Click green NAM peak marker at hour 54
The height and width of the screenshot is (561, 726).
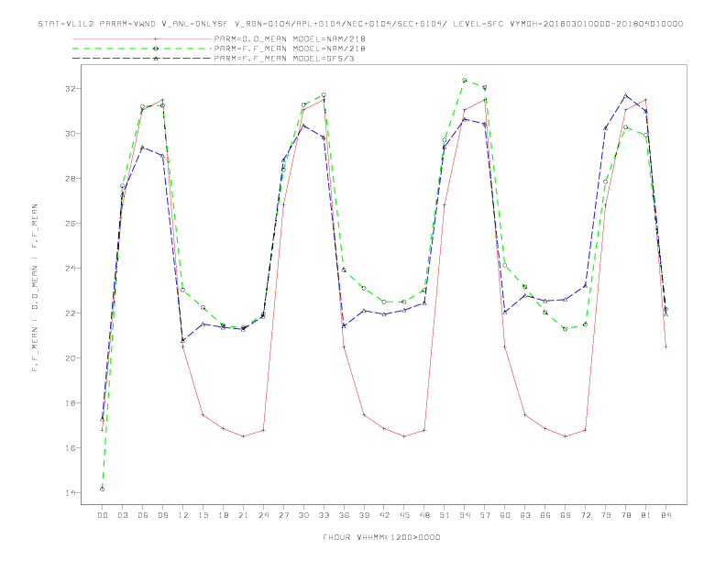(465, 81)
